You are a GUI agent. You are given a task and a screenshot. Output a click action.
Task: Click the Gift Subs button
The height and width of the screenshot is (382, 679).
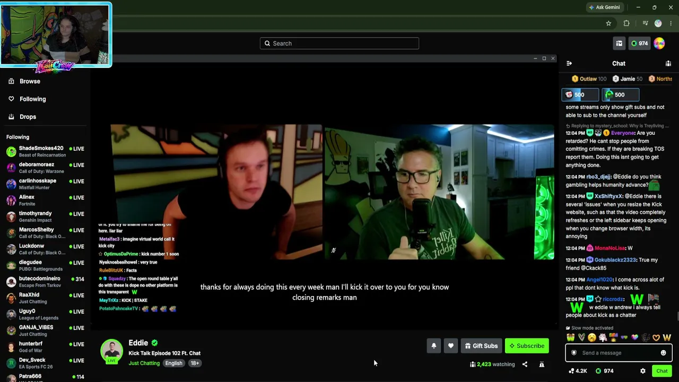click(x=481, y=346)
